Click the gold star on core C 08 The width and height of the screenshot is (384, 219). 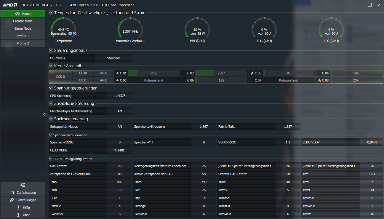click(x=319, y=80)
